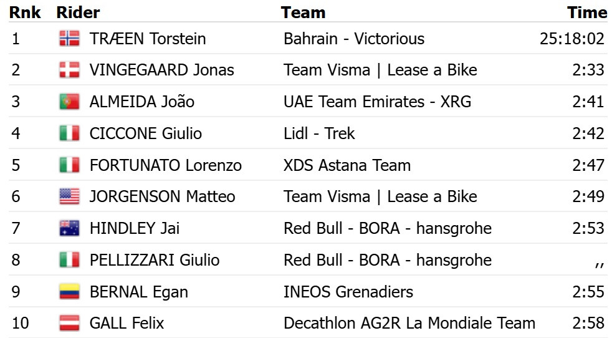Screen dimensions: 612x338
Task: Click the Australia flag beside HINDLEY Jai
Action: pos(69,228)
